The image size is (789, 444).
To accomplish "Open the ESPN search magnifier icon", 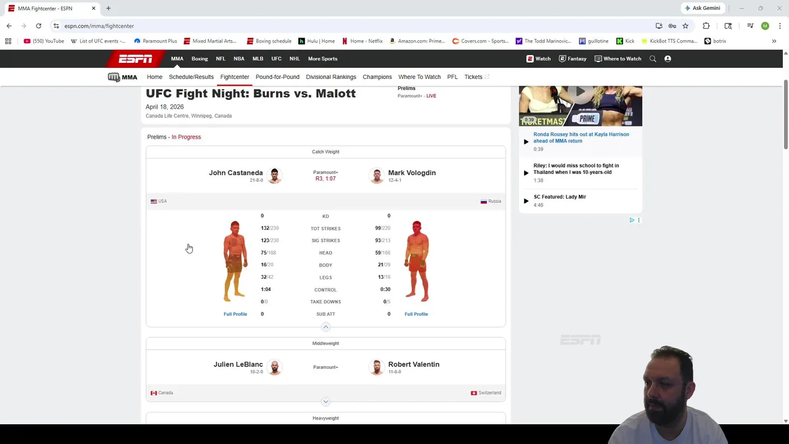I will [x=653, y=59].
